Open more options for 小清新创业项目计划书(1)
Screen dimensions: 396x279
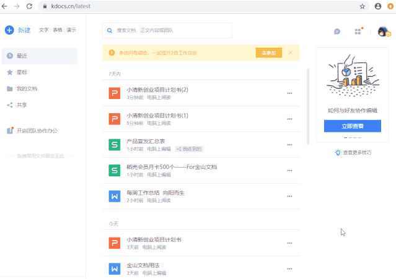tap(289, 119)
